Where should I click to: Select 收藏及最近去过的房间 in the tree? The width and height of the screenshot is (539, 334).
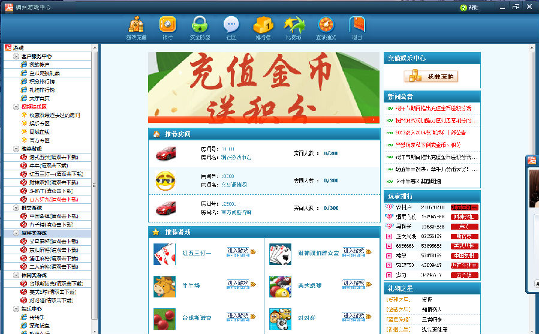[x=55, y=115]
